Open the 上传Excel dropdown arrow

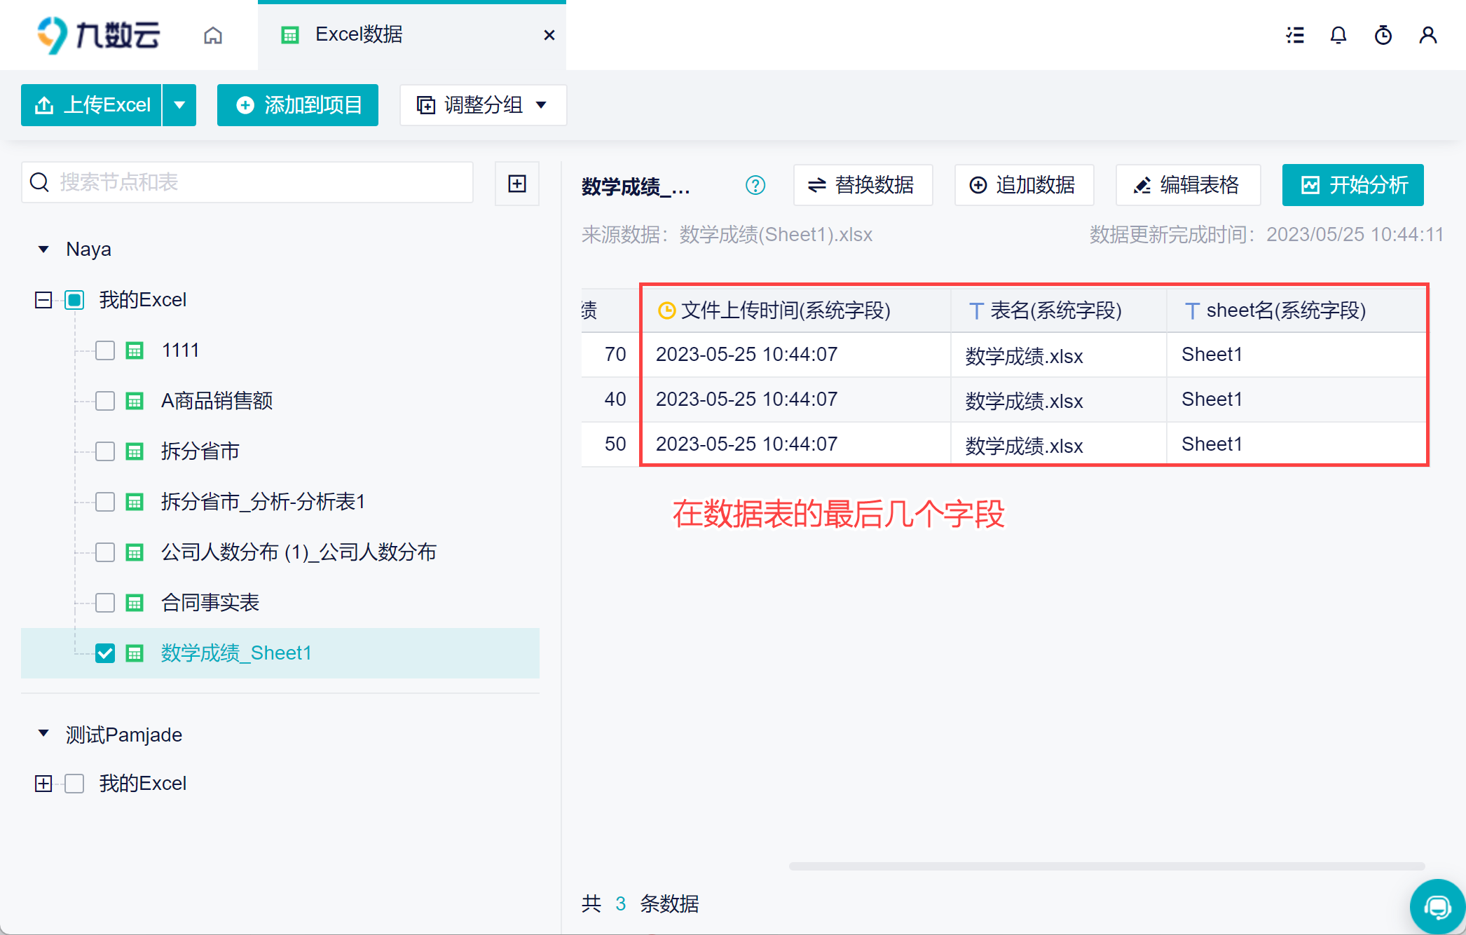point(179,105)
